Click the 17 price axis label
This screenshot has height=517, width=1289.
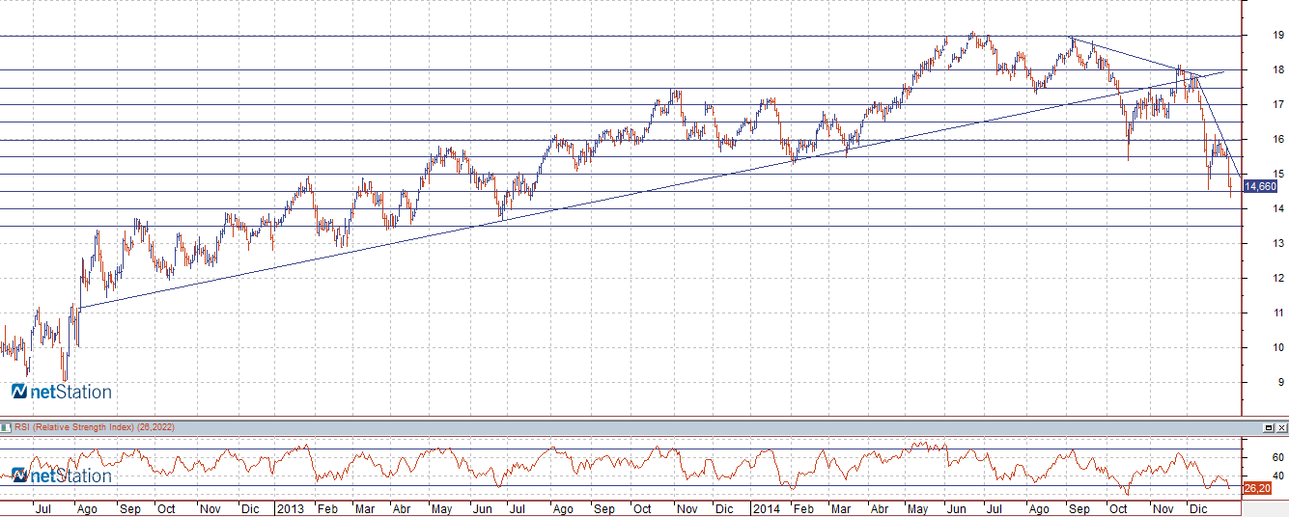click(x=1277, y=104)
